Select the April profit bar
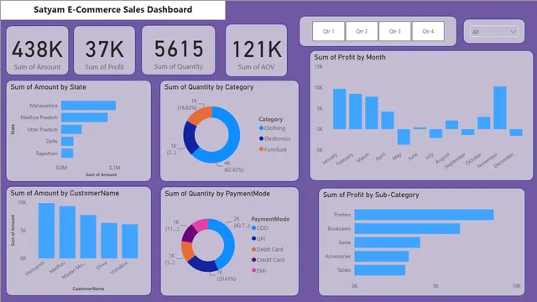 coord(388,120)
